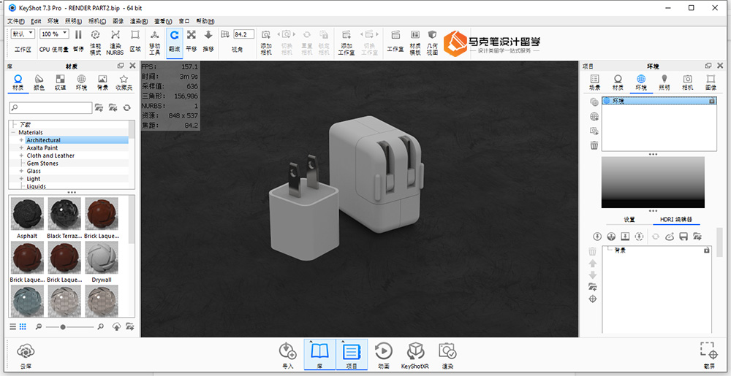The width and height of the screenshot is (731, 376).
Task: Open the 云库 cloud library
Action: pyautogui.click(x=26, y=355)
